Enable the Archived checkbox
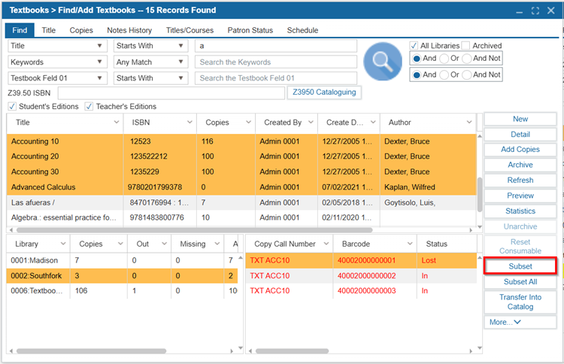 click(x=465, y=46)
